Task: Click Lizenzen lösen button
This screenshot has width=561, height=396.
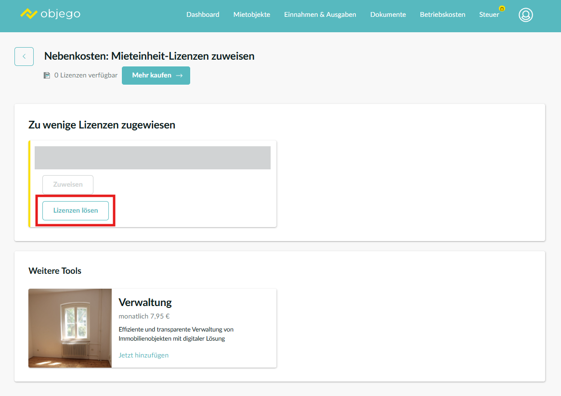Action: pos(76,210)
